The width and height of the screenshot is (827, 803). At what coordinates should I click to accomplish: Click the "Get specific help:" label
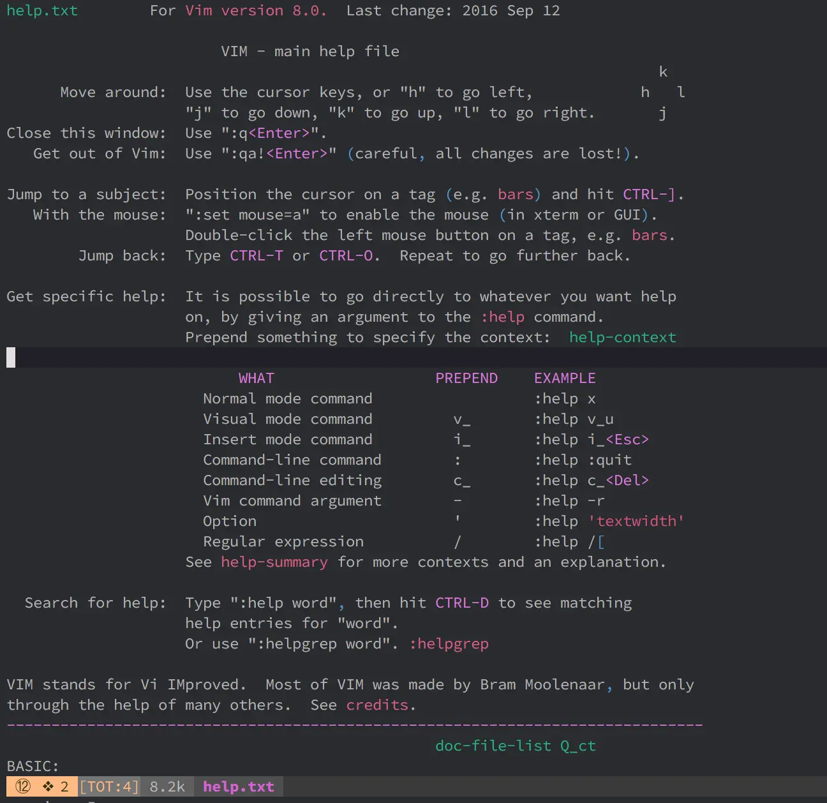(86, 297)
